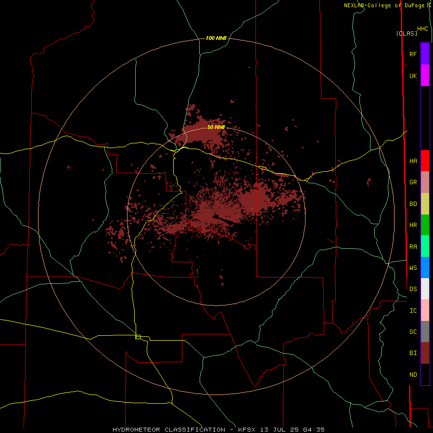Select the gray GC legend swatch

tap(425, 331)
